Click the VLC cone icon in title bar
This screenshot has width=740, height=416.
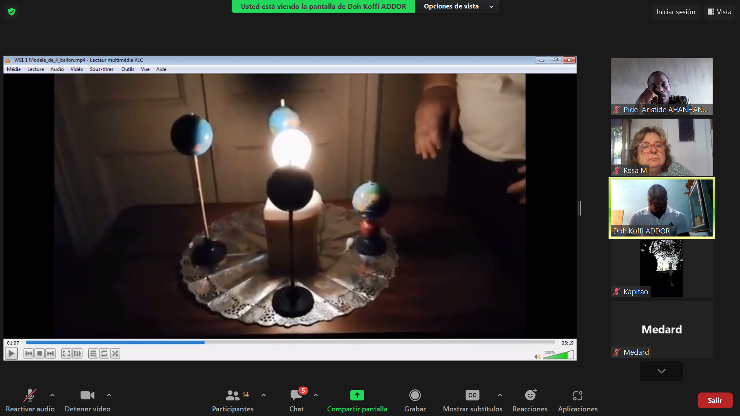[x=8, y=60]
